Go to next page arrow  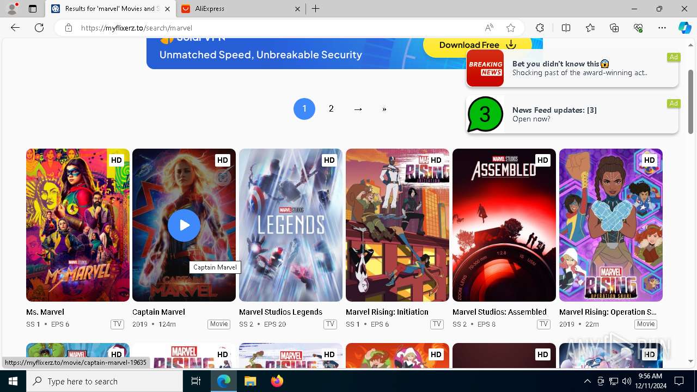click(x=358, y=109)
